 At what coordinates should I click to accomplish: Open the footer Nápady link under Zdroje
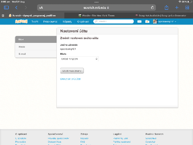[x=84, y=138]
